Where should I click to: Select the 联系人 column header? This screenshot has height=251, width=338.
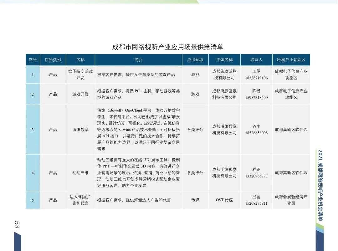coord(256,60)
